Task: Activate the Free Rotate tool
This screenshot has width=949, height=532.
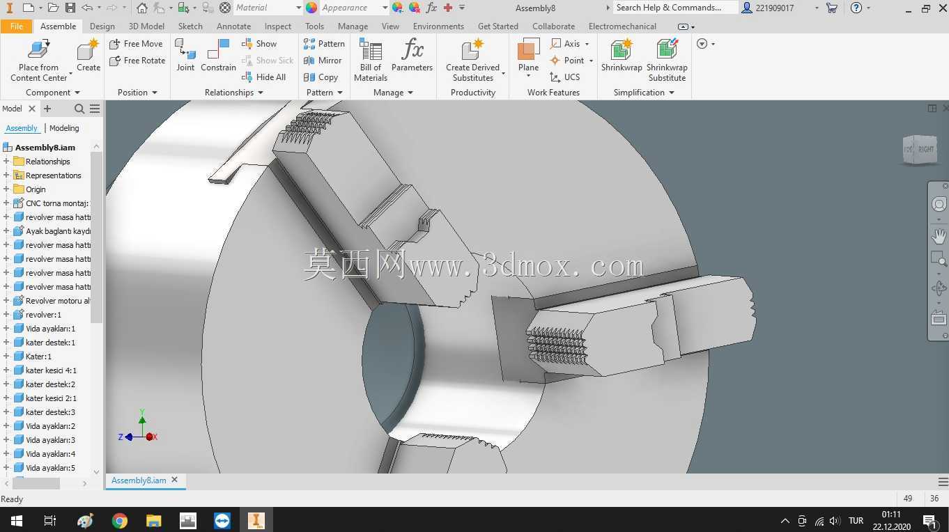Action: (138, 61)
